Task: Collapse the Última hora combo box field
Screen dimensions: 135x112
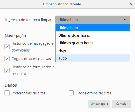Action: tap(93, 20)
